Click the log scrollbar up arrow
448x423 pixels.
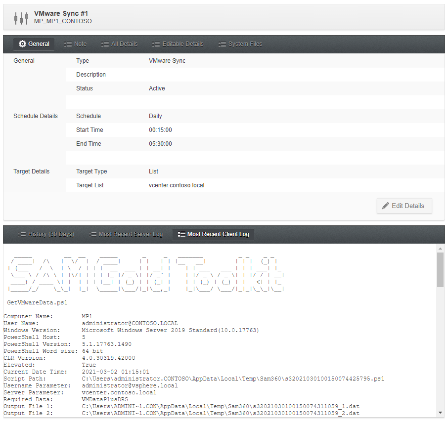(440, 249)
